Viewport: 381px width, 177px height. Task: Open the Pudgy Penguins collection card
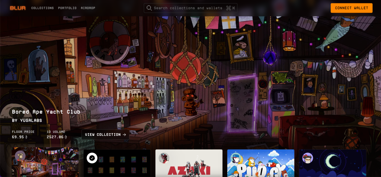pyautogui.click(x=261, y=163)
